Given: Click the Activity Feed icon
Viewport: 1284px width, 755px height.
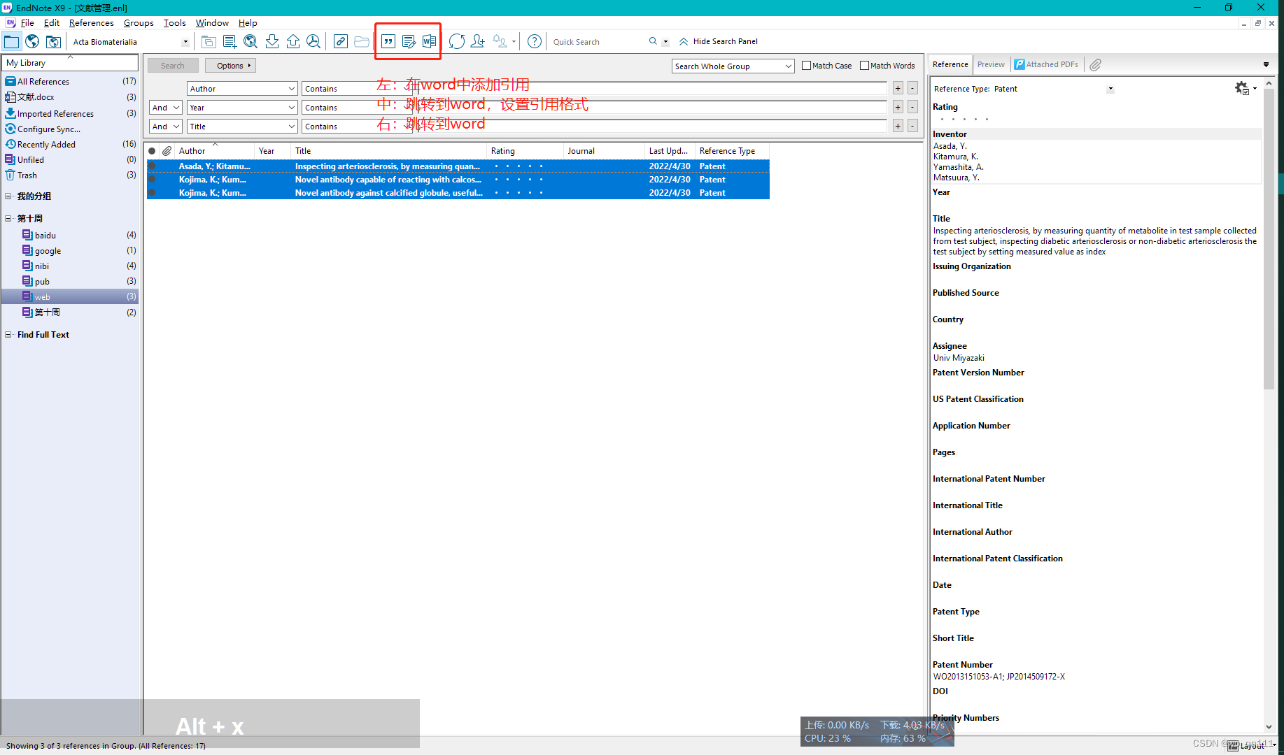Looking at the screenshot, I should [500, 41].
